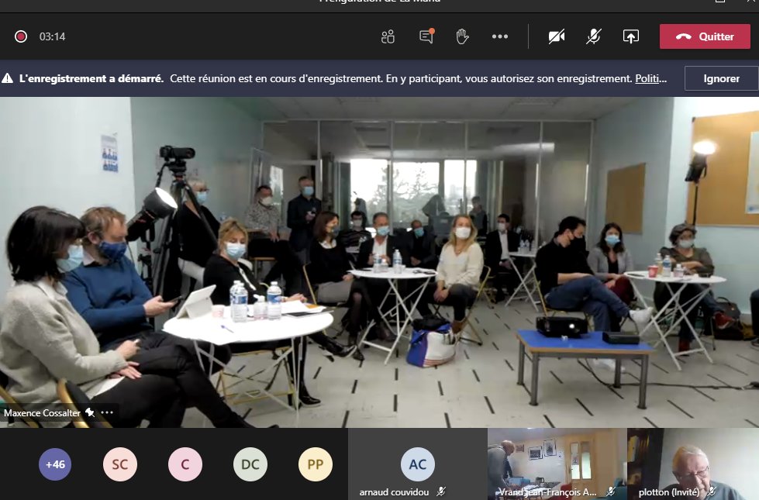Raise your hand in the meeting
Image resolution: width=759 pixels, height=500 pixels.
[x=462, y=36]
